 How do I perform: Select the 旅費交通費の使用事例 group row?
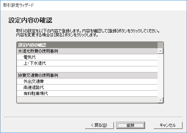tap(87, 75)
